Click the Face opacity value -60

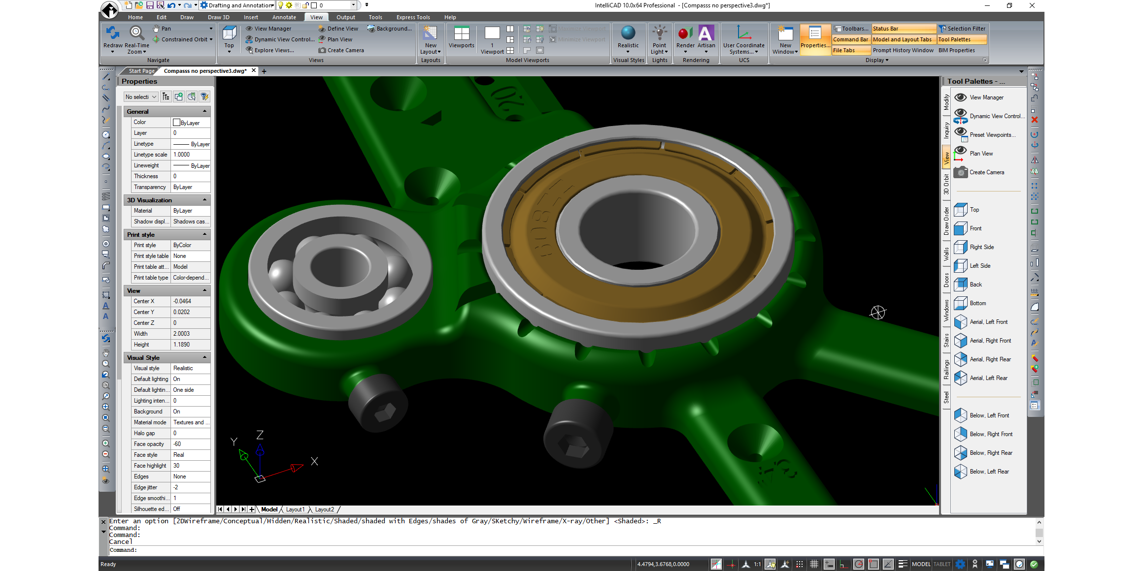click(191, 444)
